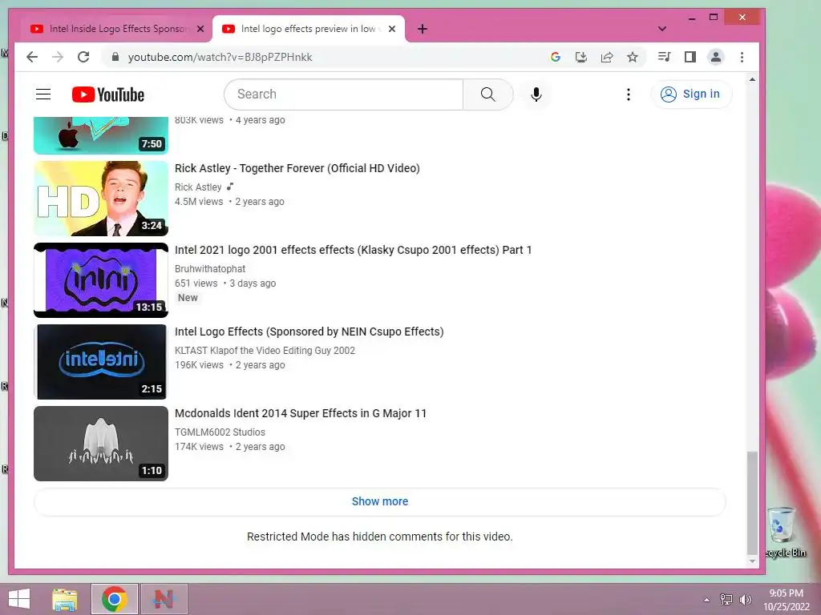Click the page scrollbar thumb
Viewport: 821px width, 615px height.
752,503
